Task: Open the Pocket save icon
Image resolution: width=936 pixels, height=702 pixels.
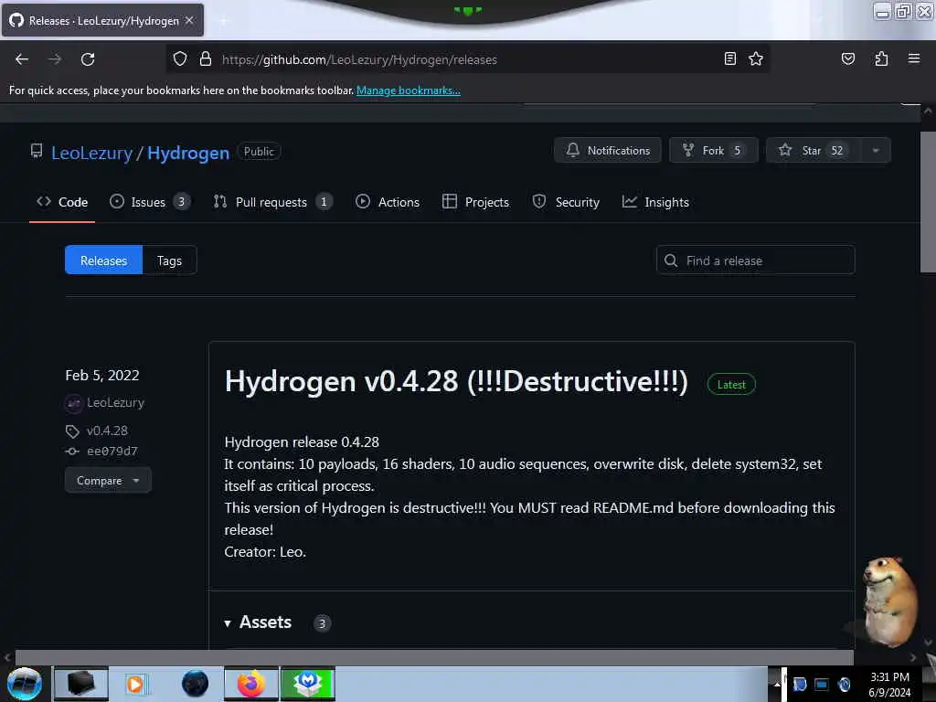Action: 847,59
